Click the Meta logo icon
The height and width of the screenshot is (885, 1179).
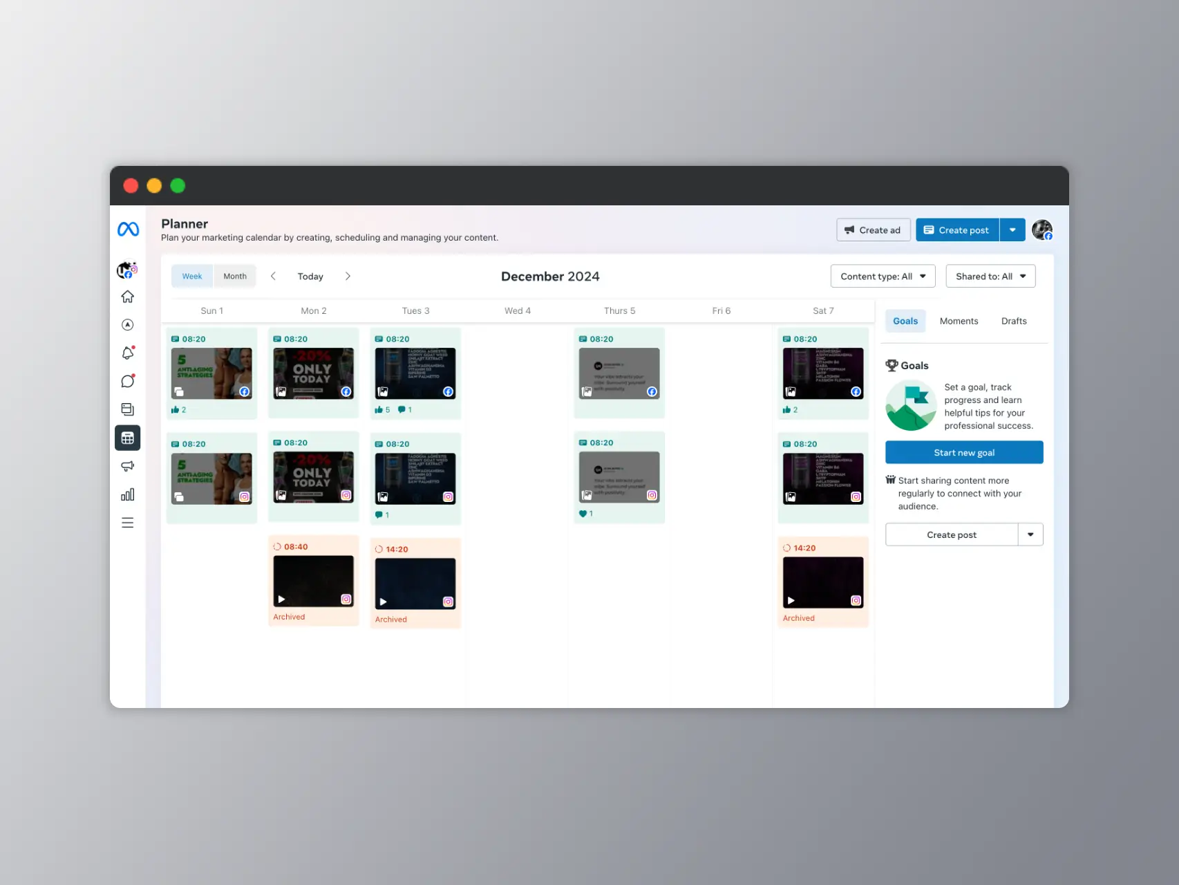pyautogui.click(x=128, y=229)
